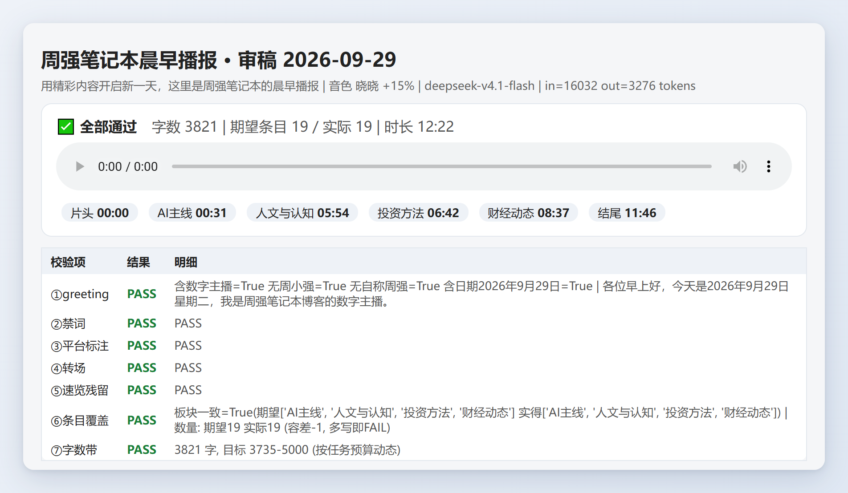Screen dimensions: 848x493
Task: Click the audio progress bar
Action: pyautogui.click(x=441, y=166)
